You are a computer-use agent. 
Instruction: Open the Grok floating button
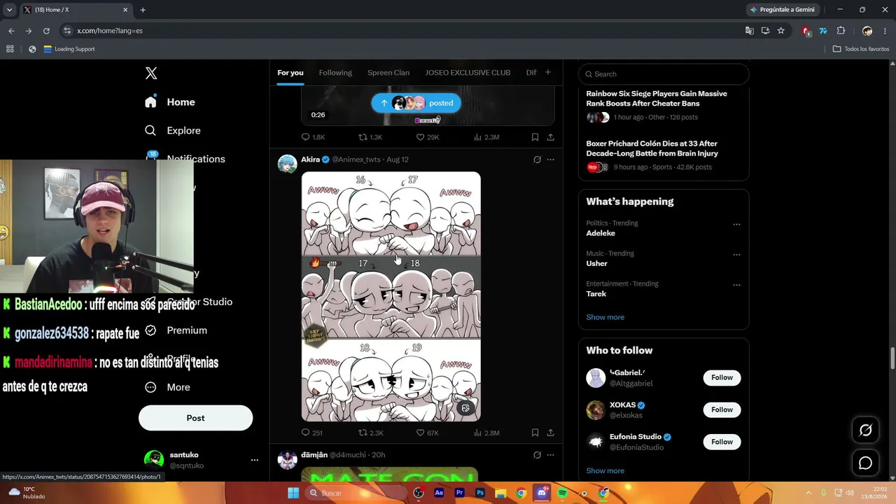coord(865,430)
